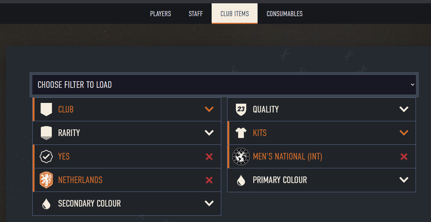Click the checkmark badge icon beside Yes
The image size is (431, 222).
coord(46,156)
